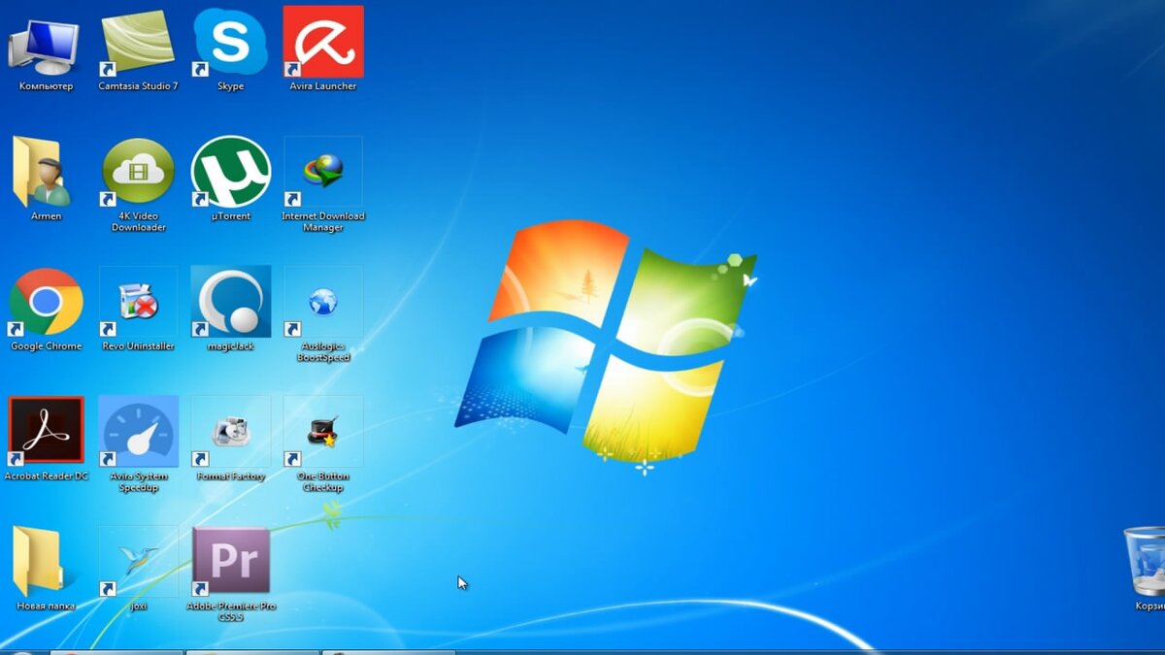The image size is (1165, 655).
Task: Select the Acrobat Reader DC shortcut
Action: 46,437
